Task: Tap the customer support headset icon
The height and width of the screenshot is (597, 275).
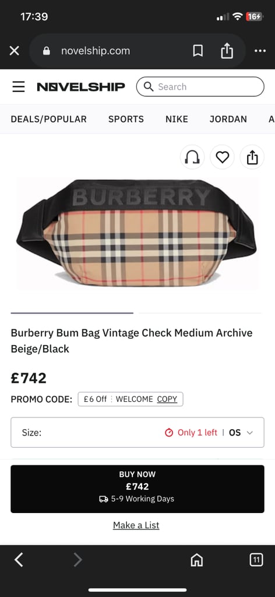Action: click(x=192, y=157)
